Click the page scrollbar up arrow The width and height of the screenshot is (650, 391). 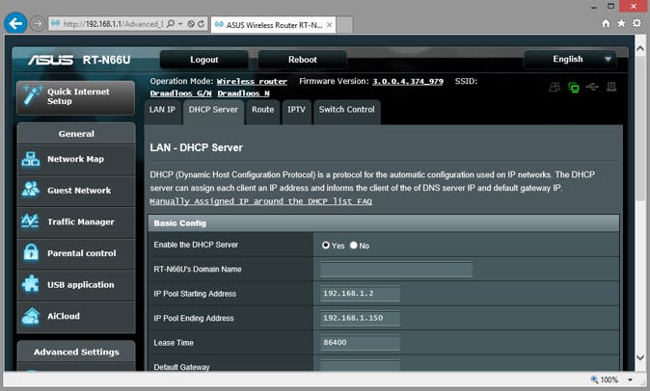pyautogui.click(x=640, y=48)
